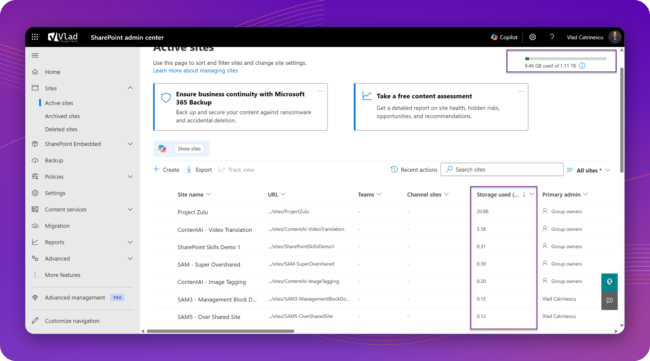Open Archived sites in navigation
Viewport: 650px width, 361px height.
pyautogui.click(x=62, y=116)
